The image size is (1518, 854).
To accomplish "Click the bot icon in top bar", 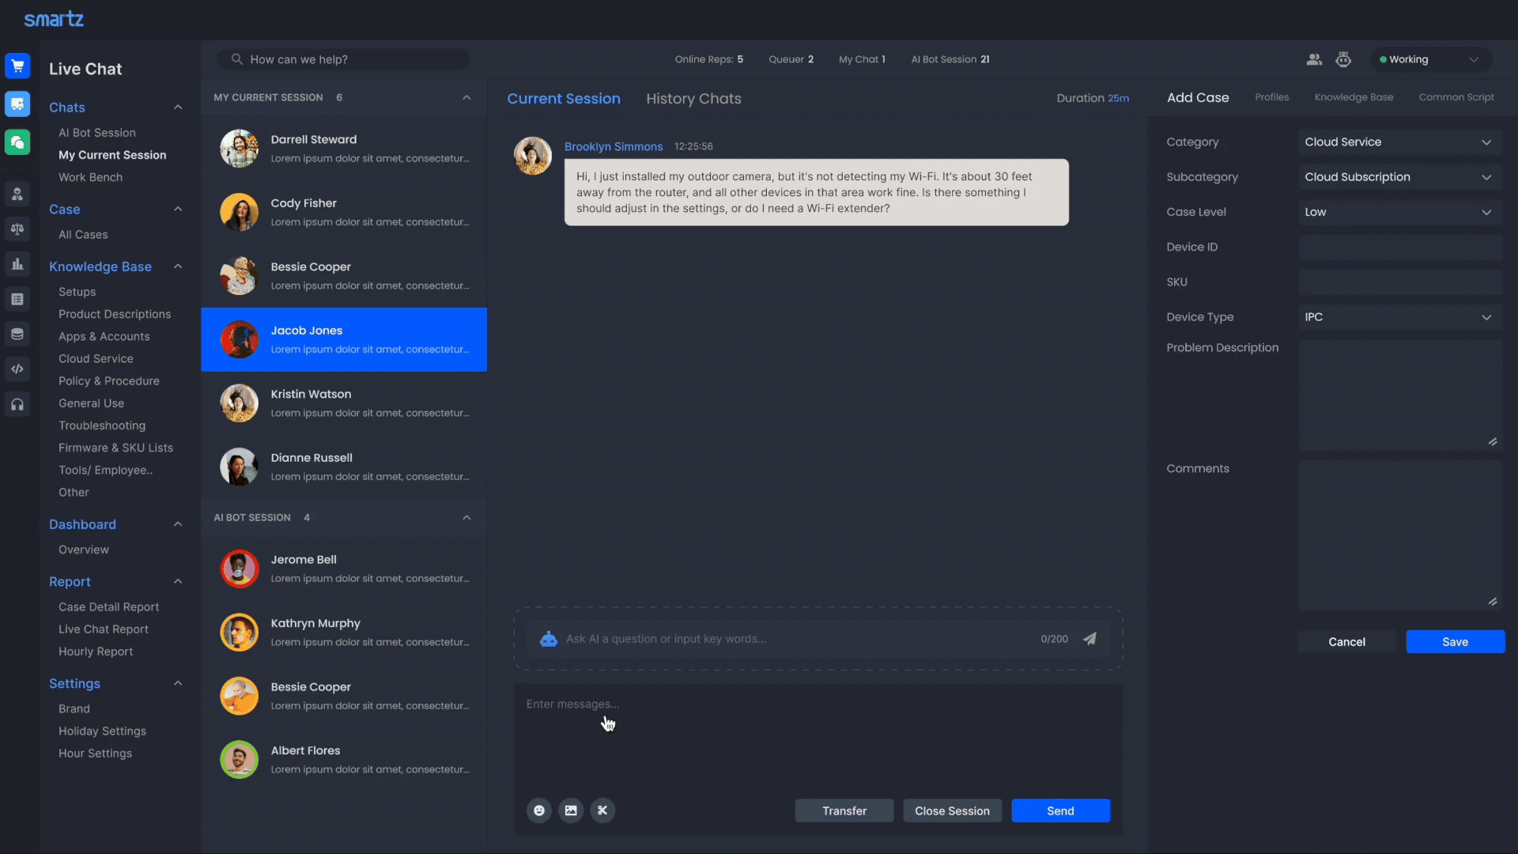I will (1343, 59).
